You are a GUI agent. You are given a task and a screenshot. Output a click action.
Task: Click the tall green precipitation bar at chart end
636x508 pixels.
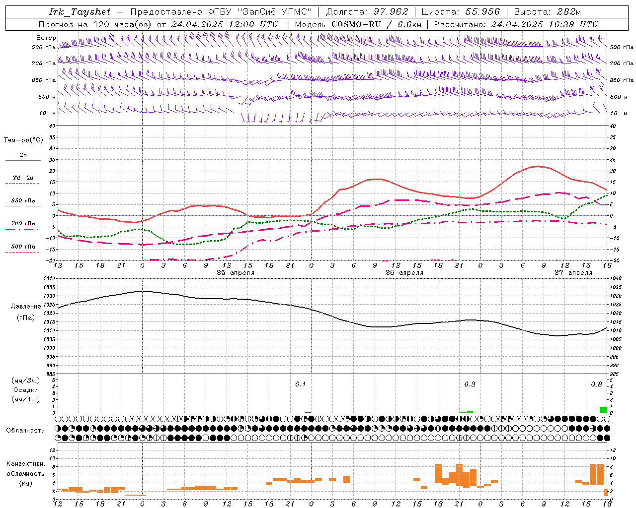pos(604,410)
